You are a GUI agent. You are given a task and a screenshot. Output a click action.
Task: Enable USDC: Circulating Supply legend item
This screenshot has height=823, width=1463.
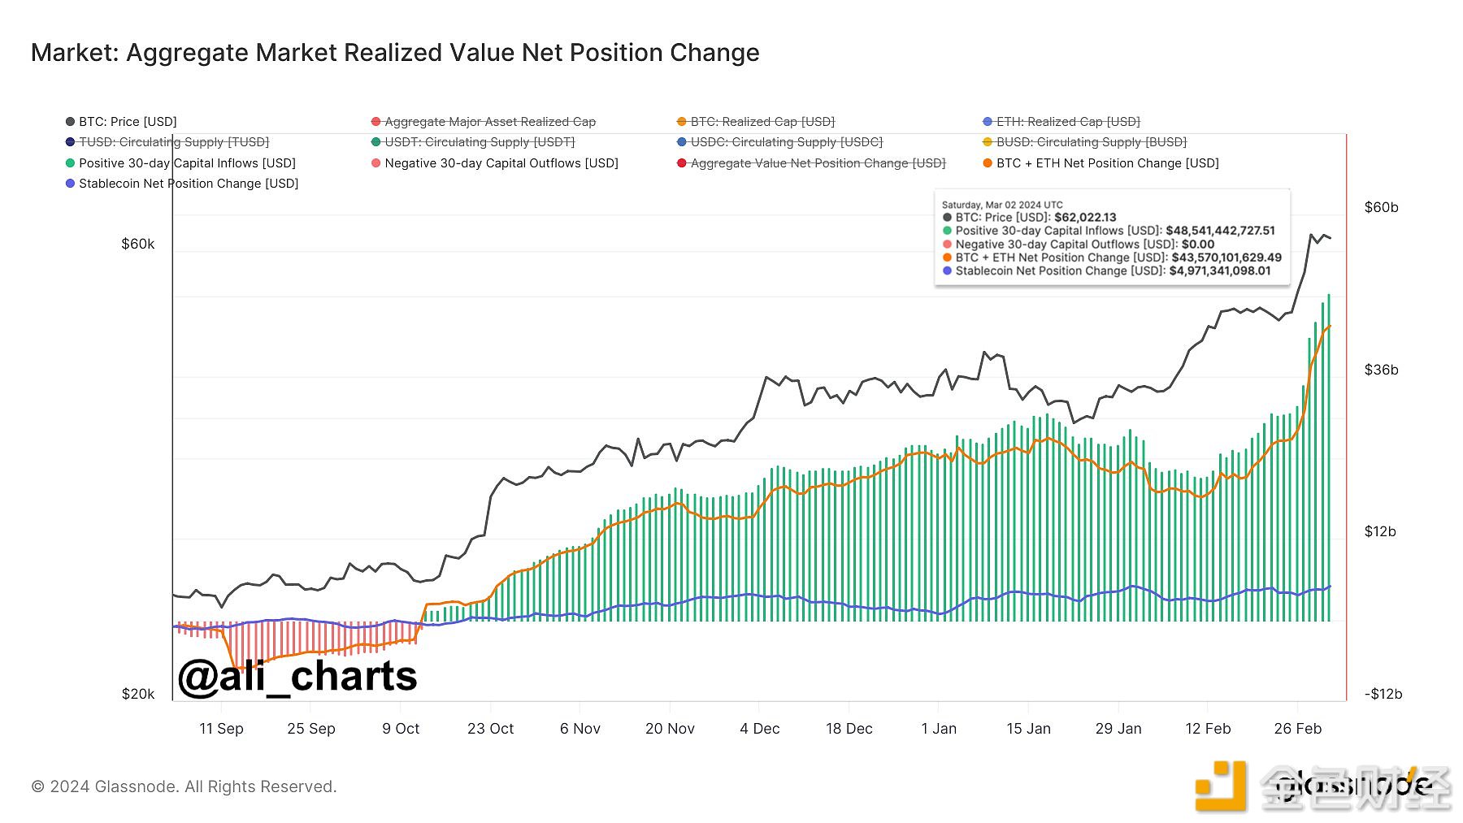pos(786,142)
